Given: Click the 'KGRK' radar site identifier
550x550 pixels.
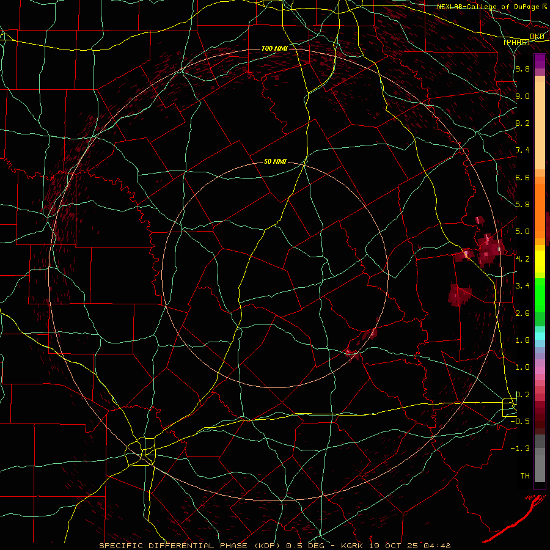Looking at the screenshot, I should [x=351, y=546].
